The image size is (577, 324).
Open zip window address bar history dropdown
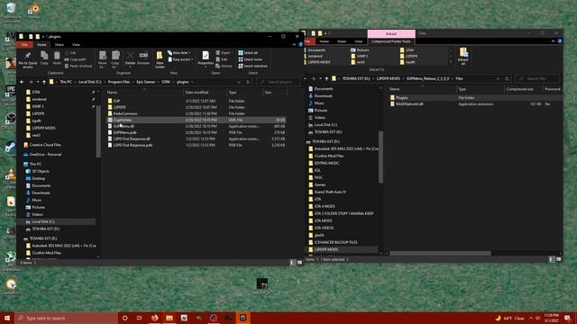(498, 78)
